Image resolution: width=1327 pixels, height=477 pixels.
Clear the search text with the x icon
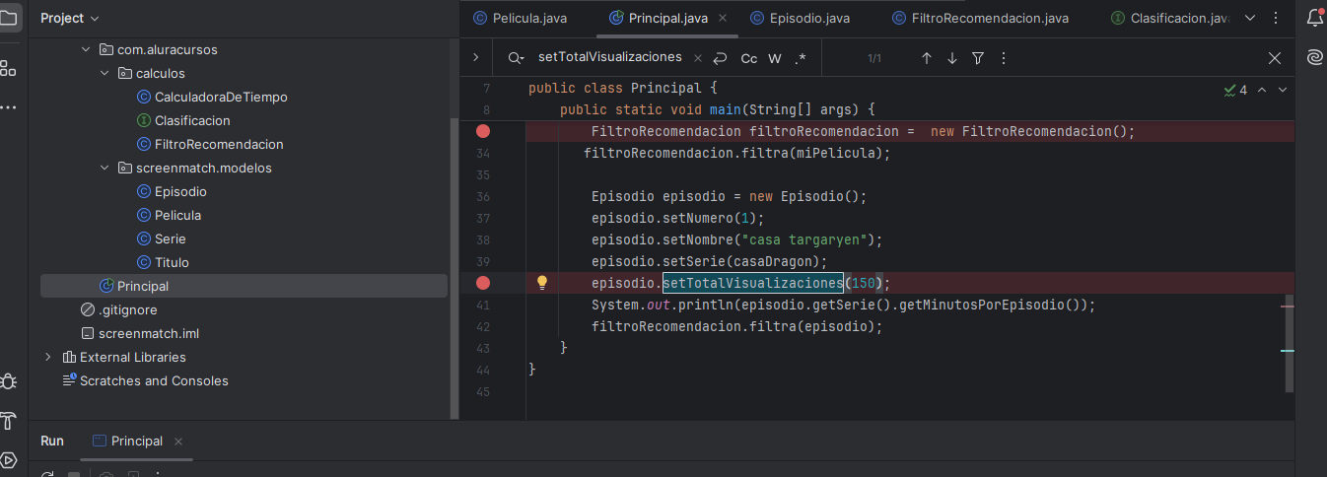click(x=700, y=58)
